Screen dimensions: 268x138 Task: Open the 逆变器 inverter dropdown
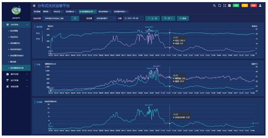(x=105, y=18)
